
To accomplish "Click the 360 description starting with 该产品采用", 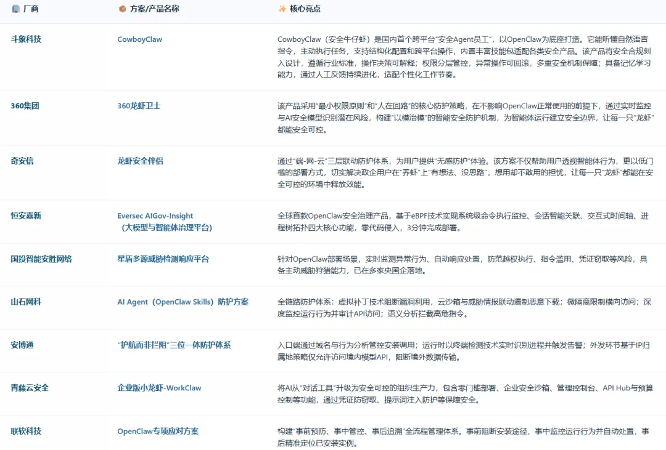I will click(x=465, y=118).
